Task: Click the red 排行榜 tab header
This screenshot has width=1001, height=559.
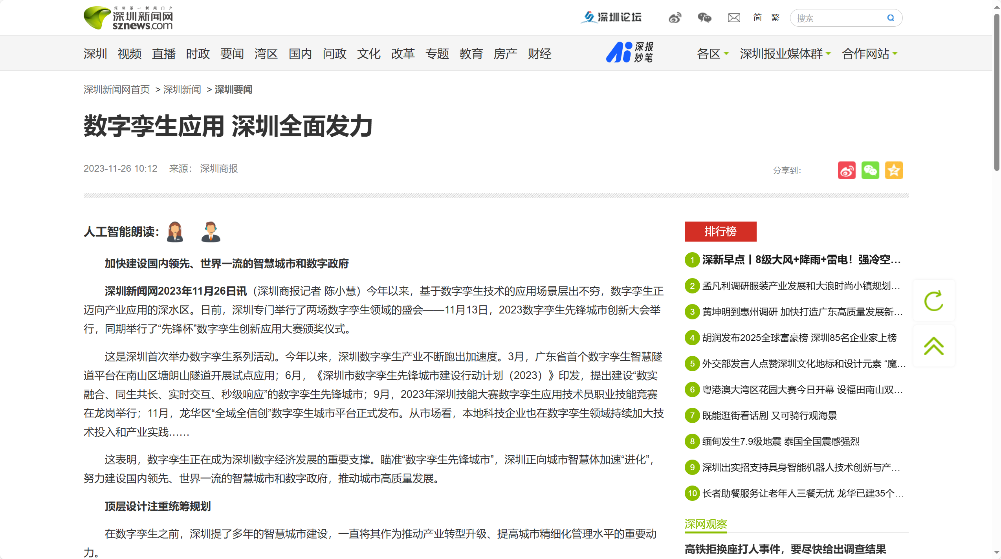Action: tap(720, 231)
